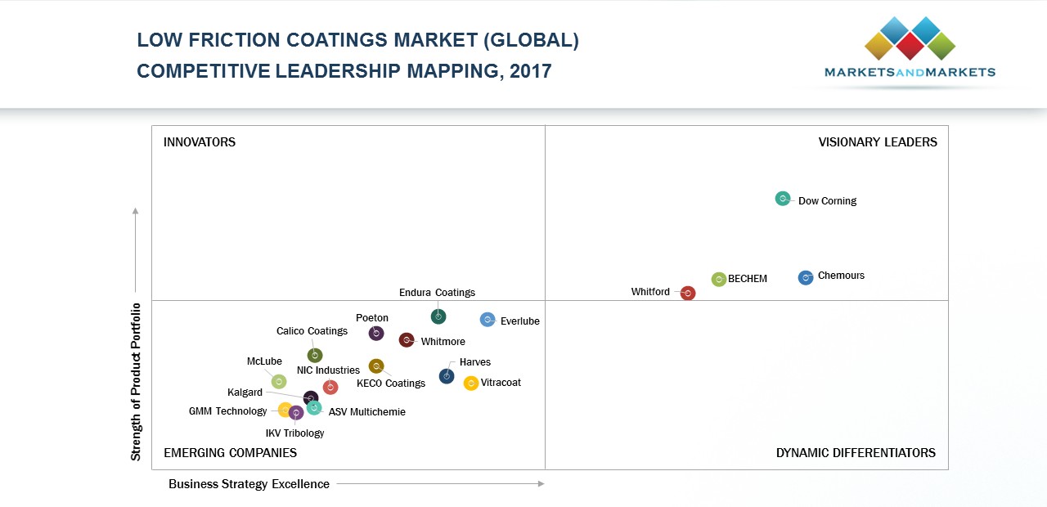
Task: Select the Harves dark blue marker
Action: click(x=447, y=376)
